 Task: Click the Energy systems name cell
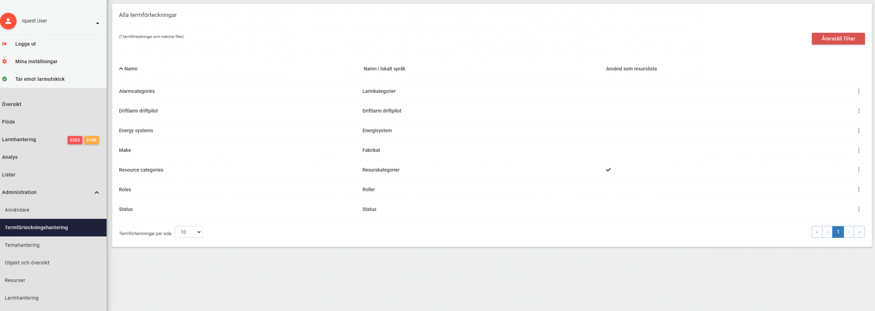coord(136,131)
